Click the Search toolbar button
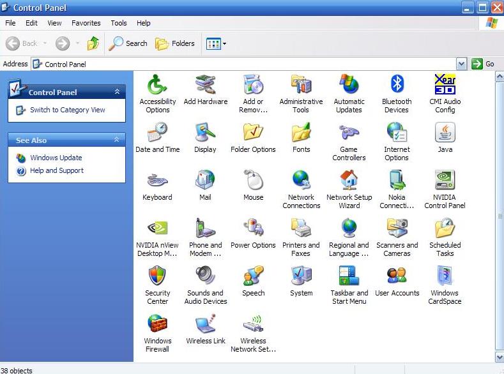Image resolution: width=504 pixels, height=374 pixels. [128, 43]
